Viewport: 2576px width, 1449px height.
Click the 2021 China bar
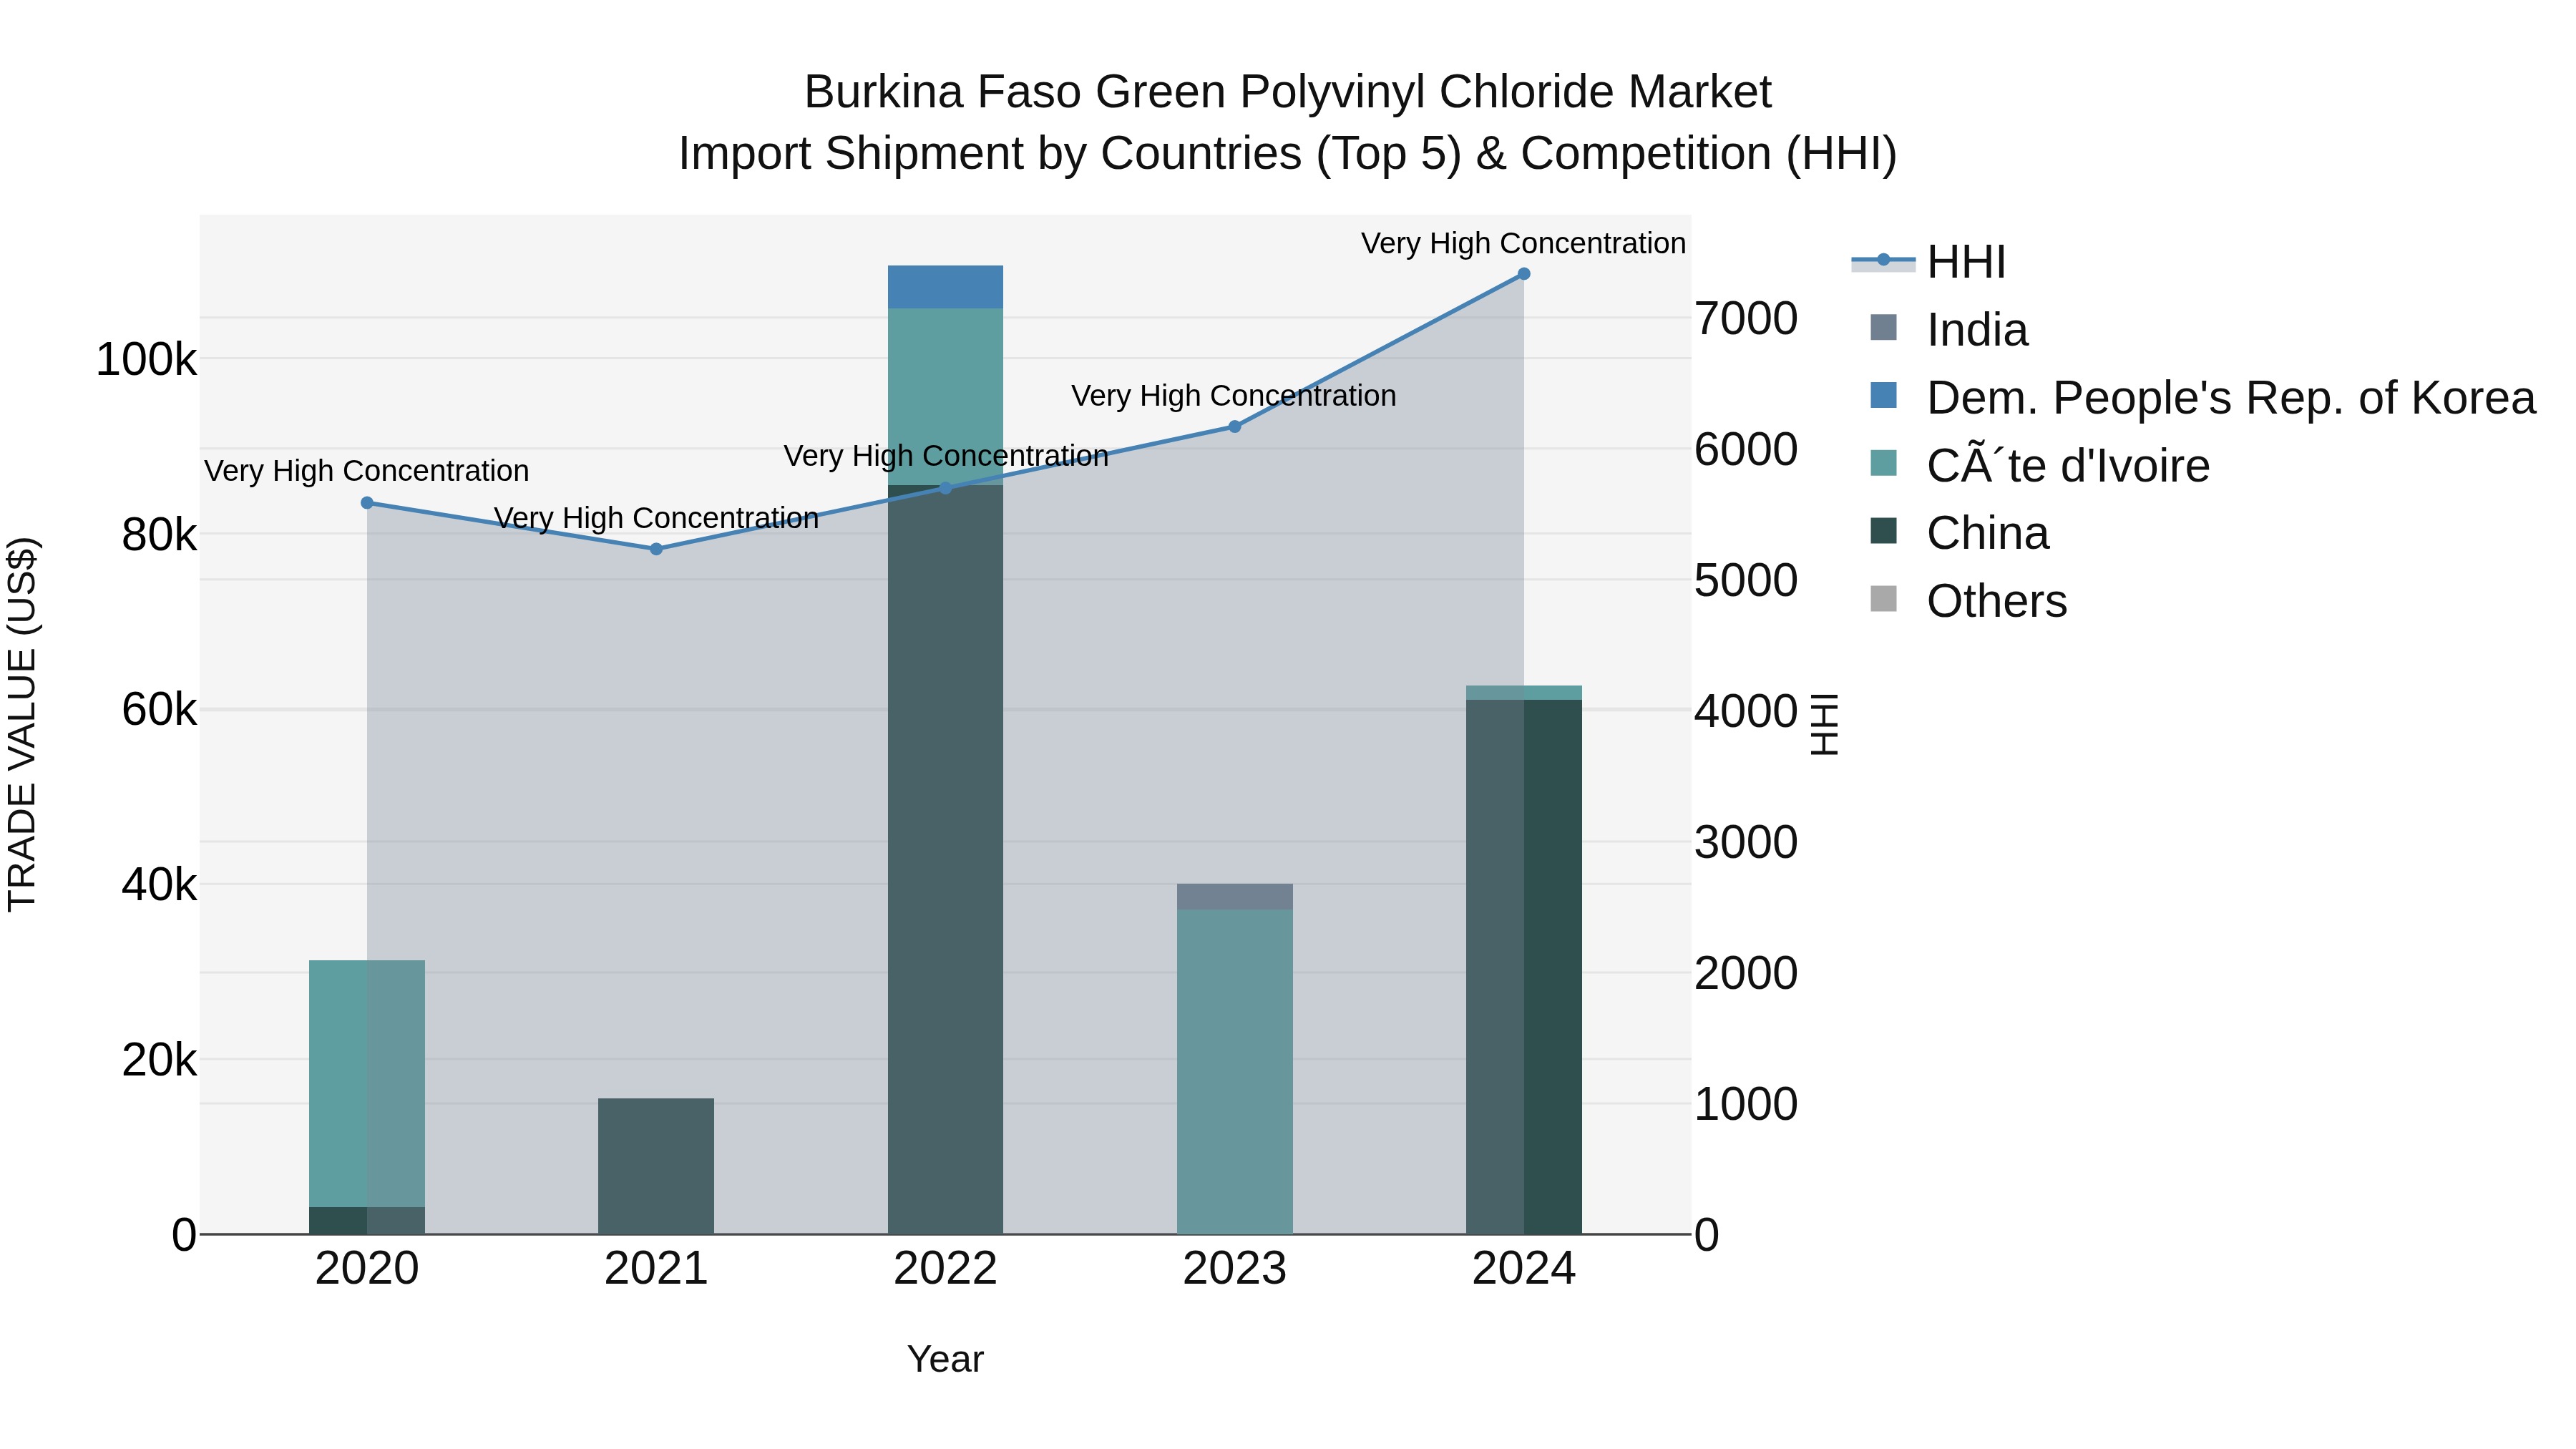pos(656,1166)
